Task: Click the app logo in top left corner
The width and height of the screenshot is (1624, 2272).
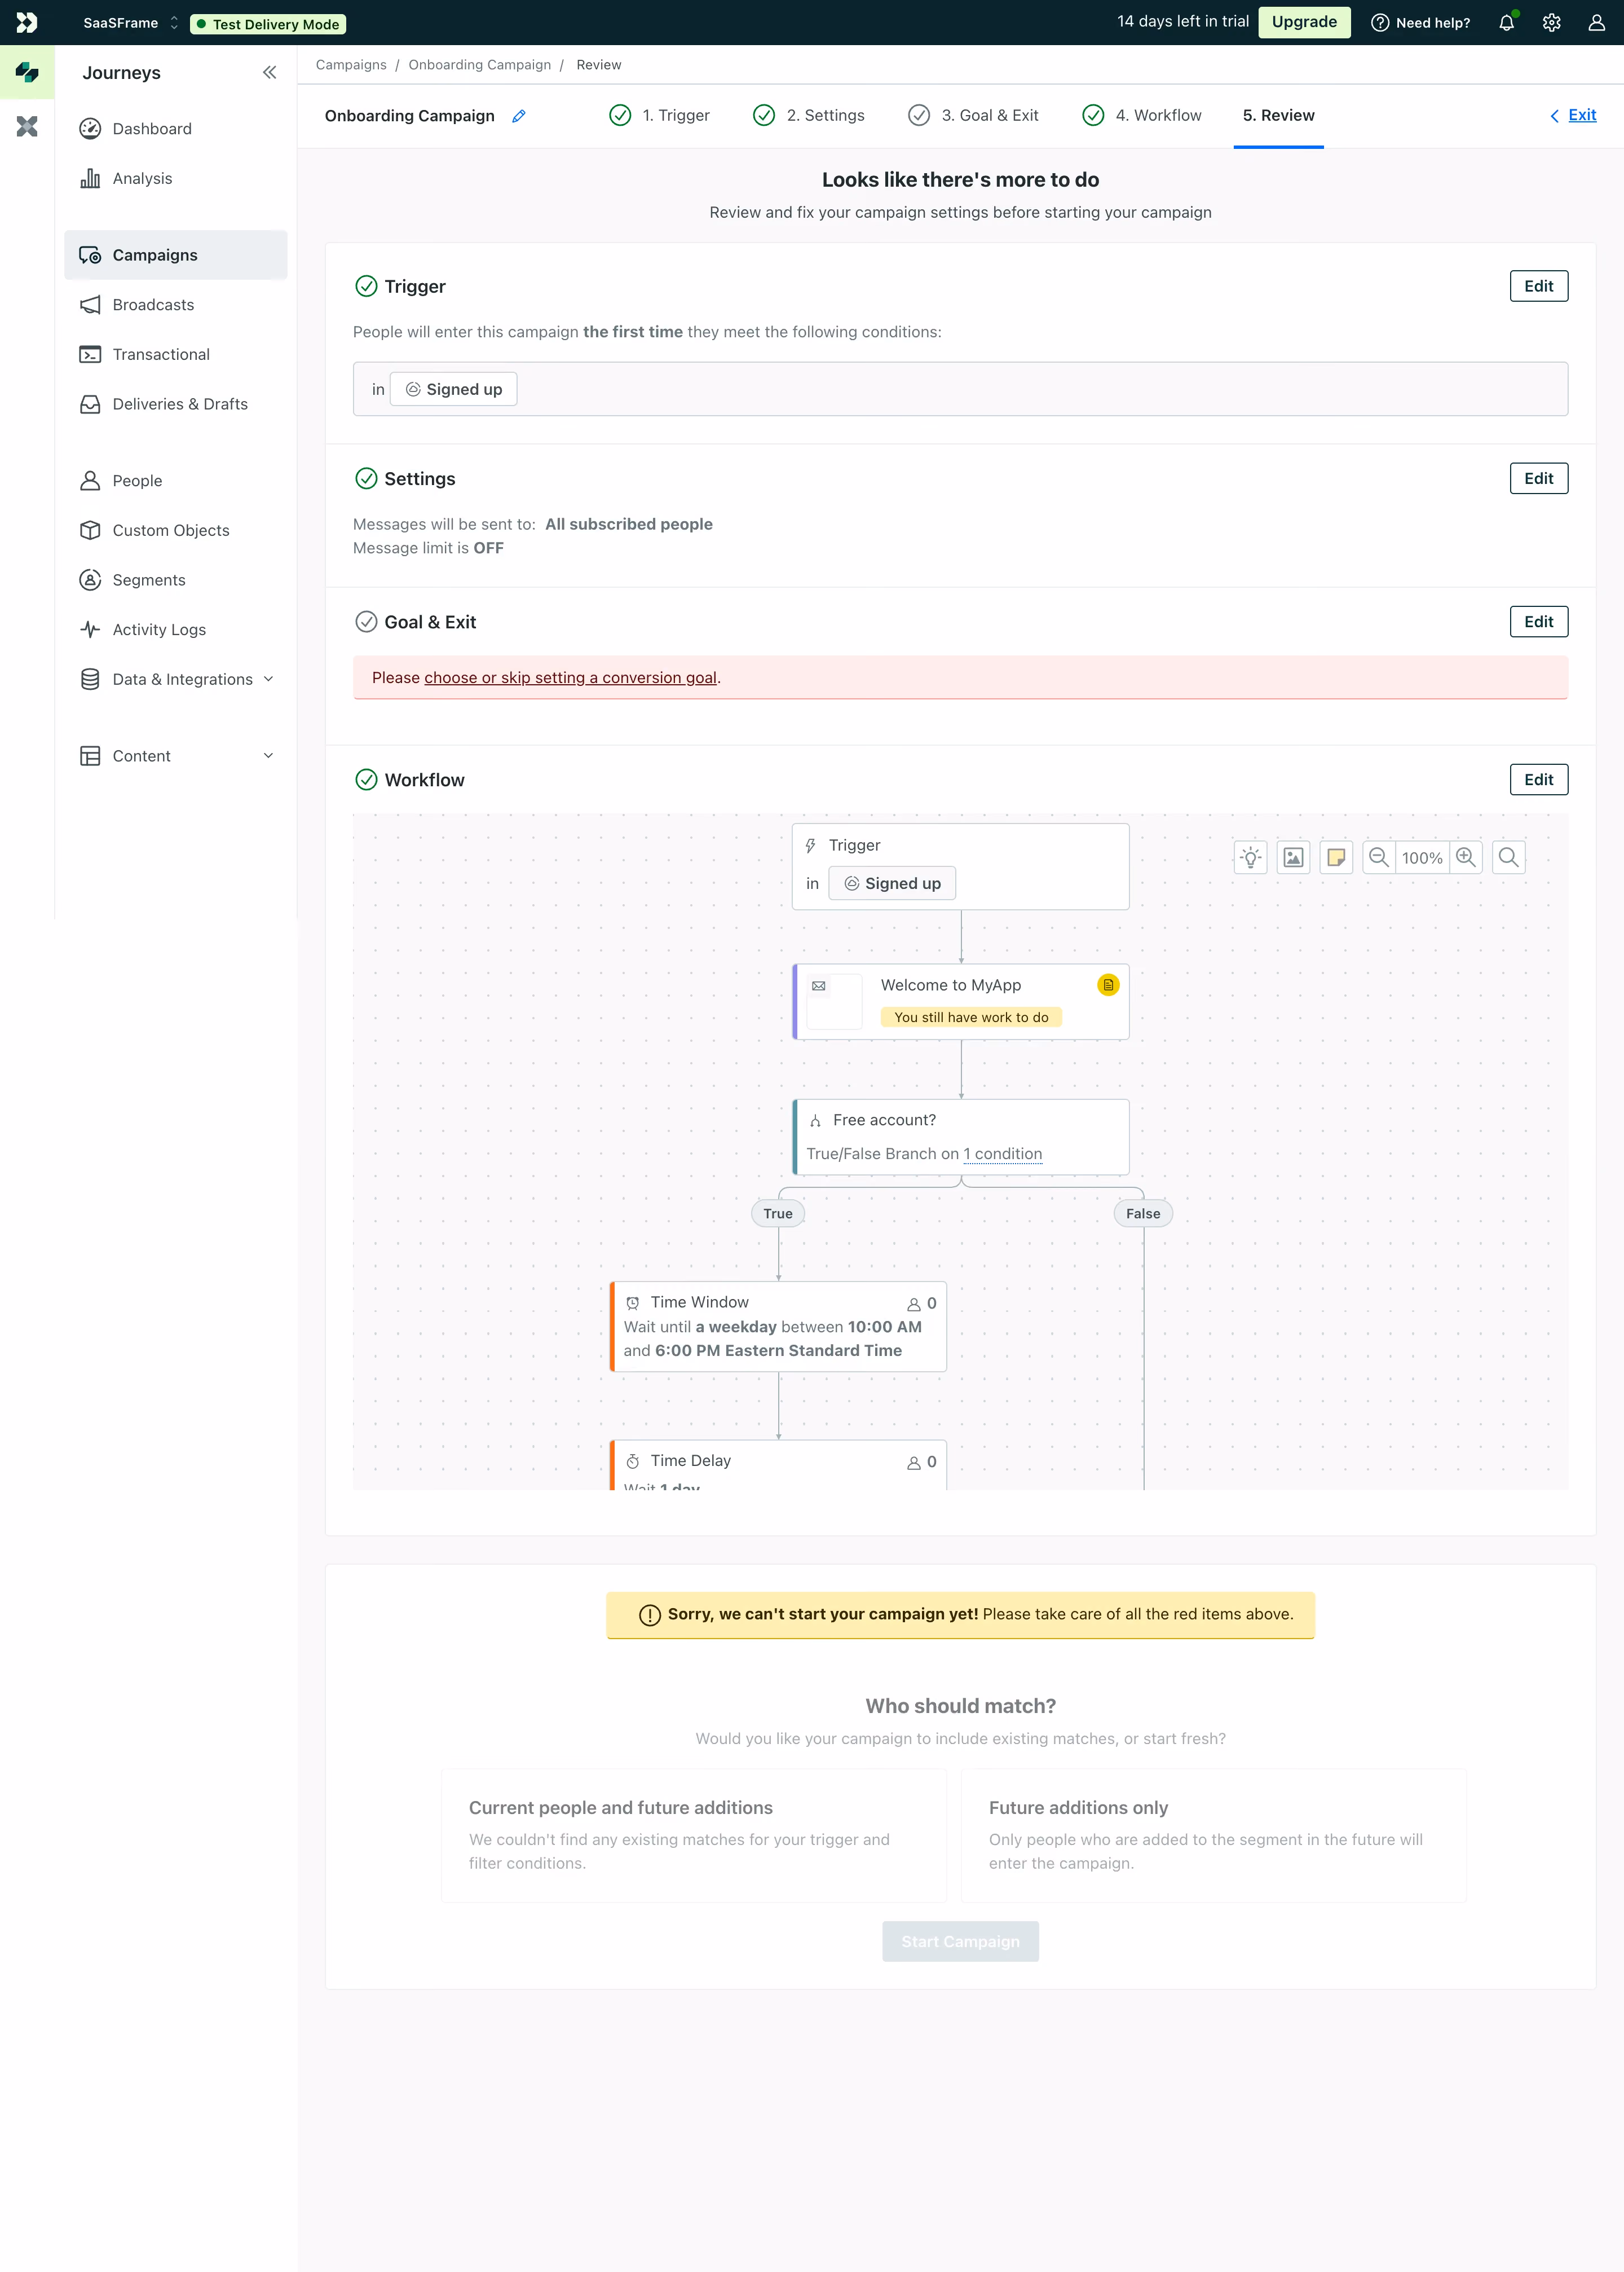Action: pyautogui.click(x=27, y=22)
